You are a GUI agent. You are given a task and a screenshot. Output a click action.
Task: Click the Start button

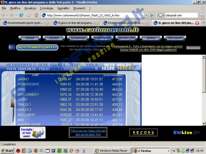tap(7, 151)
